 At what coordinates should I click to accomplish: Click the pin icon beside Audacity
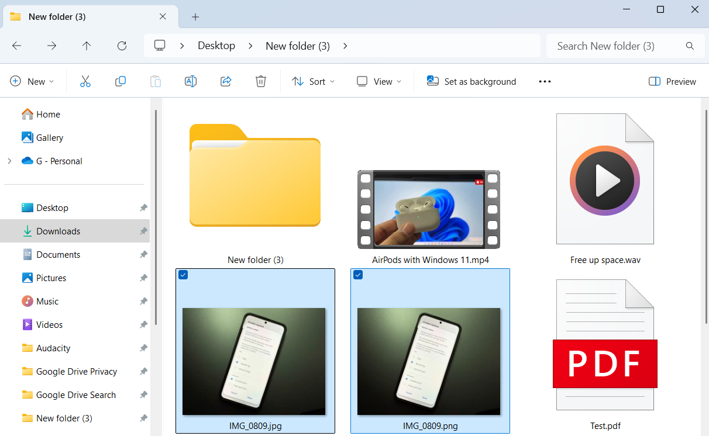(143, 348)
